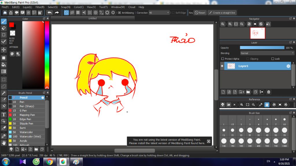
Task: Enable circle snap guide
Action: tap(95, 13)
